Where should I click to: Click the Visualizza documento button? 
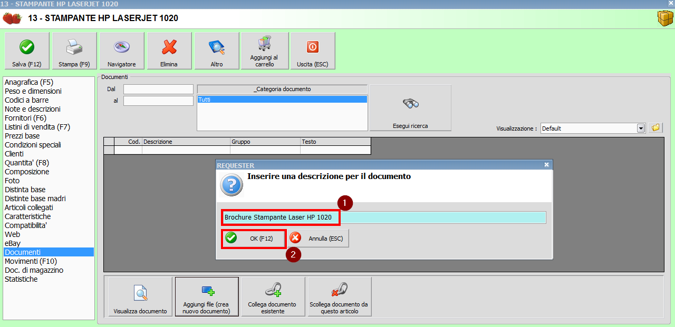click(140, 297)
